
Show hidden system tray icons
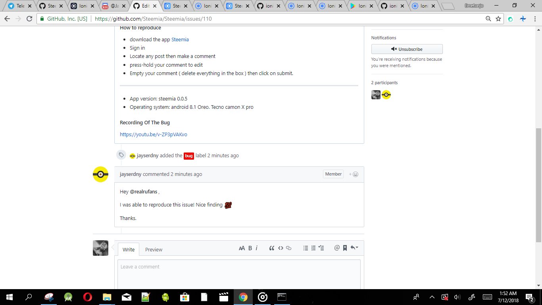432,297
